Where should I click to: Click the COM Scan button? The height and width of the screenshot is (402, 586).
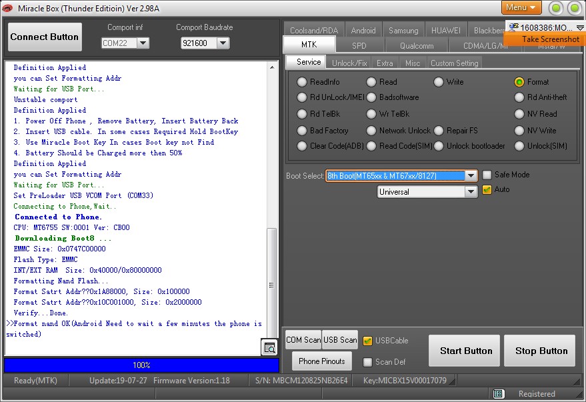tap(303, 339)
